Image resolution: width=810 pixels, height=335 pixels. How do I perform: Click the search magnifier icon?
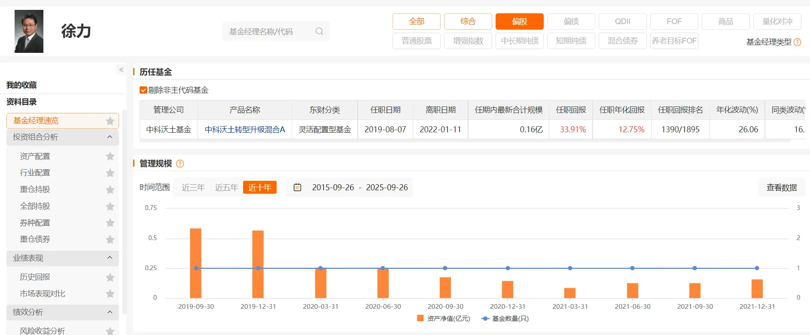pyautogui.click(x=319, y=31)
